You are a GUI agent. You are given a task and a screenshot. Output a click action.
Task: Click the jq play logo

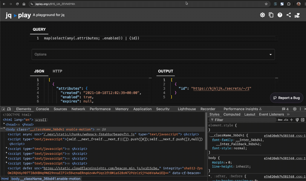[x=18, y=15]
